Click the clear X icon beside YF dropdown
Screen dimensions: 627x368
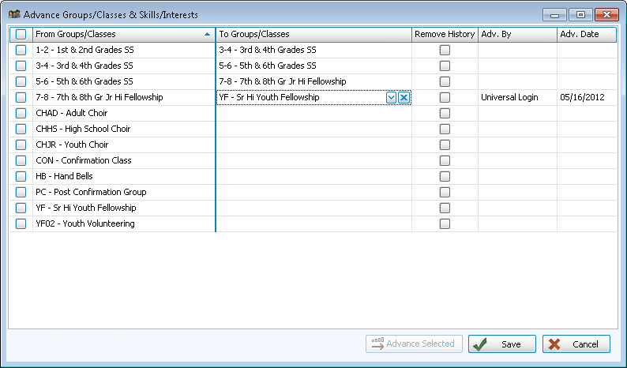[x=404, y=97]
